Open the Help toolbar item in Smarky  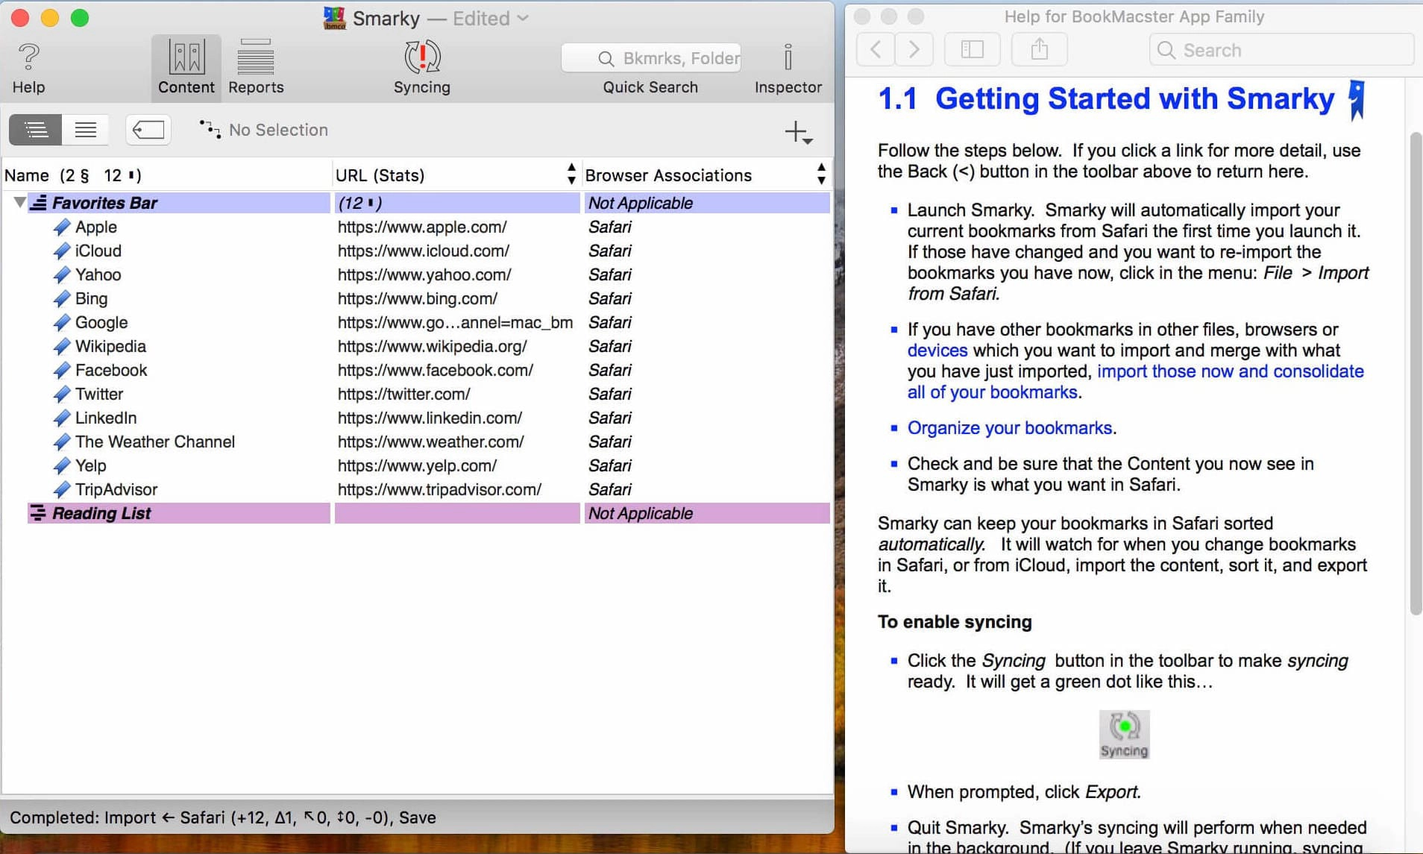(28, 68)
